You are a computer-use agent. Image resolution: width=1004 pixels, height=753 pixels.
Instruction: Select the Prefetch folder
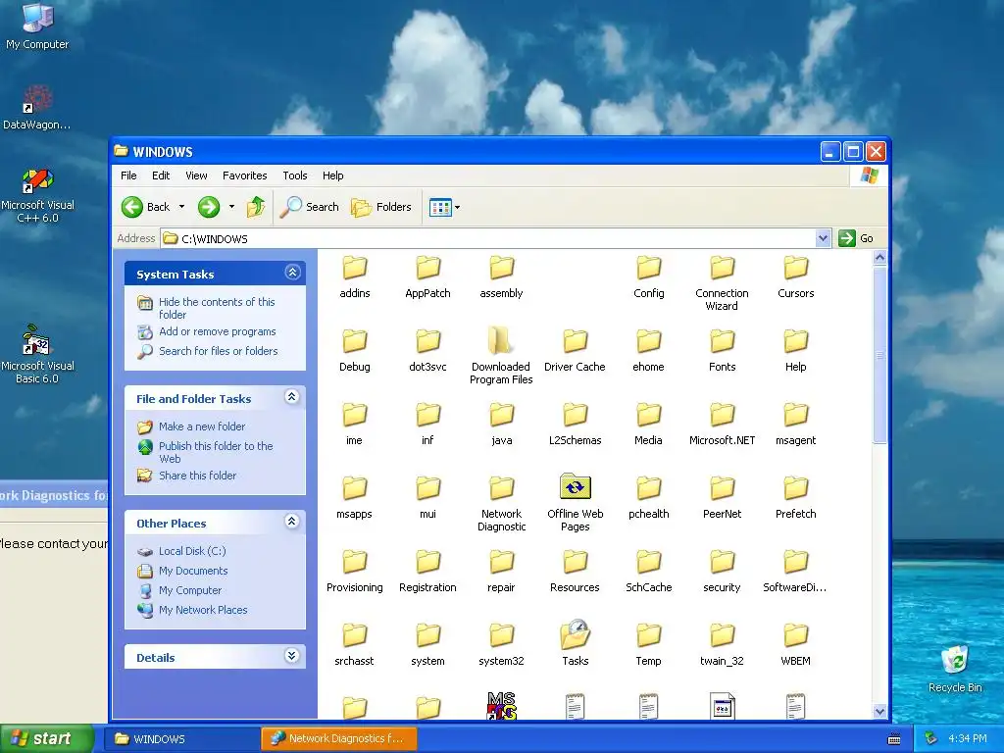click(796, 497)
